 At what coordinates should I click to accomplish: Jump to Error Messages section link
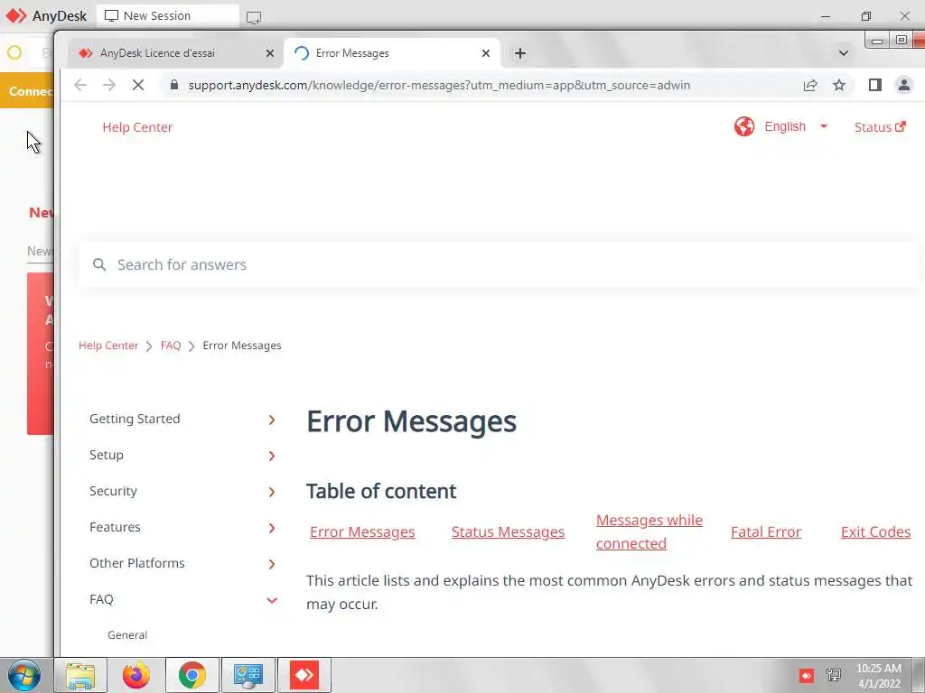pos(362,532)
